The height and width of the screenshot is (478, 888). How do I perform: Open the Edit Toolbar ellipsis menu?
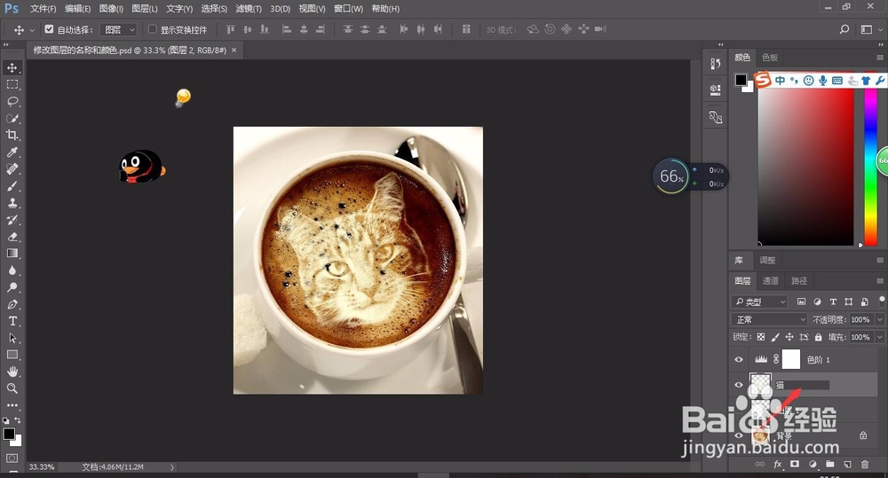(12, 405)
